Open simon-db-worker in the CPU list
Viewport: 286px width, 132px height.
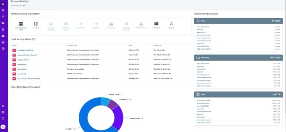tap(203, 27)
